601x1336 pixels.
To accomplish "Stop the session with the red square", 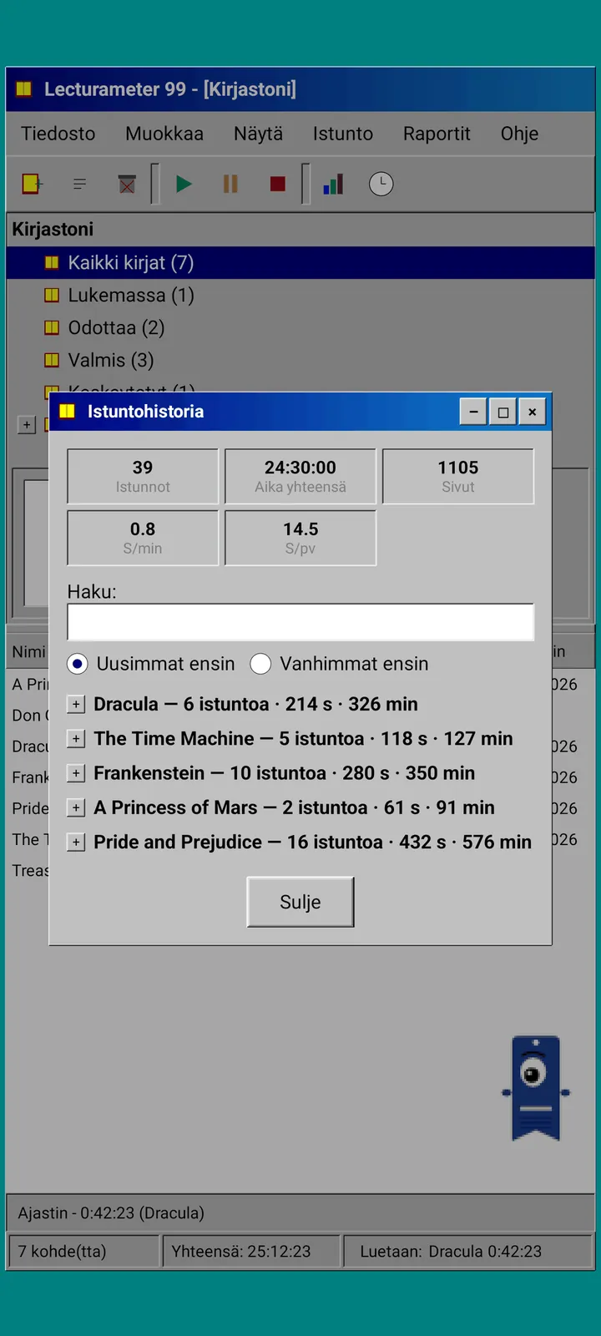I will (278, 184).
